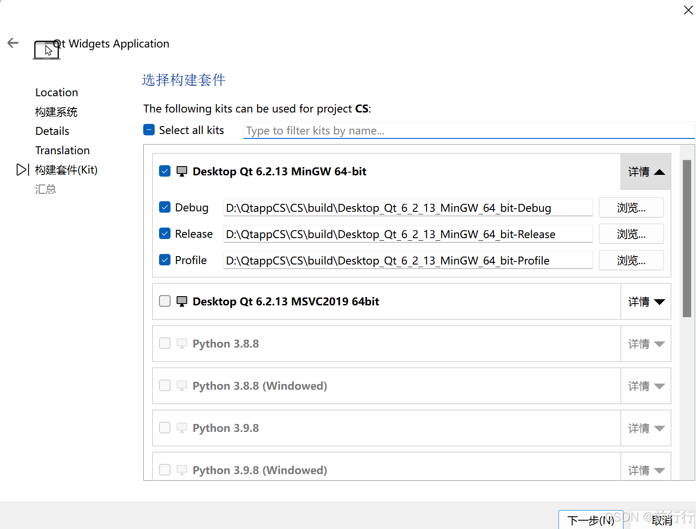Click the Desktop Qt 6.2.13 MinGW 64-bit label
696x529 pixels.
point(279,171)
